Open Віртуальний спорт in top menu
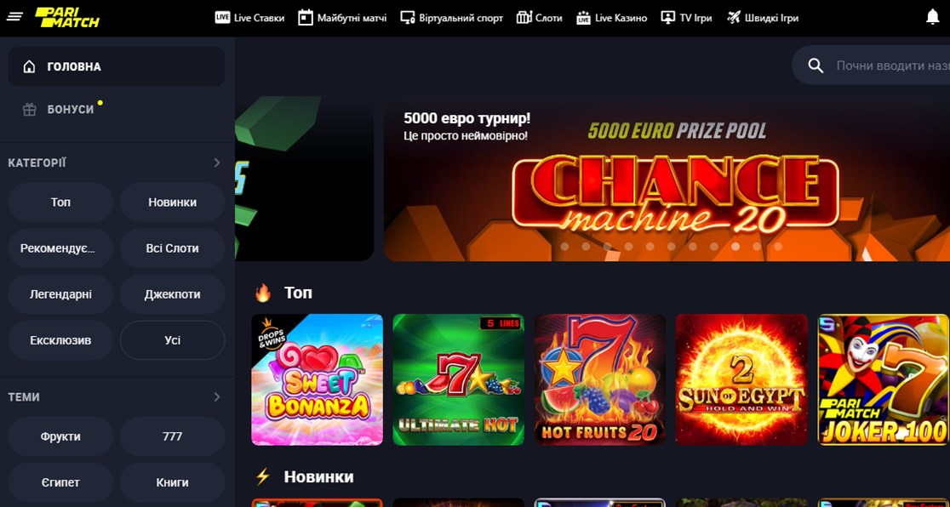Screen dimensions: 950x507 pyautogui.click(x=452, y=18)
